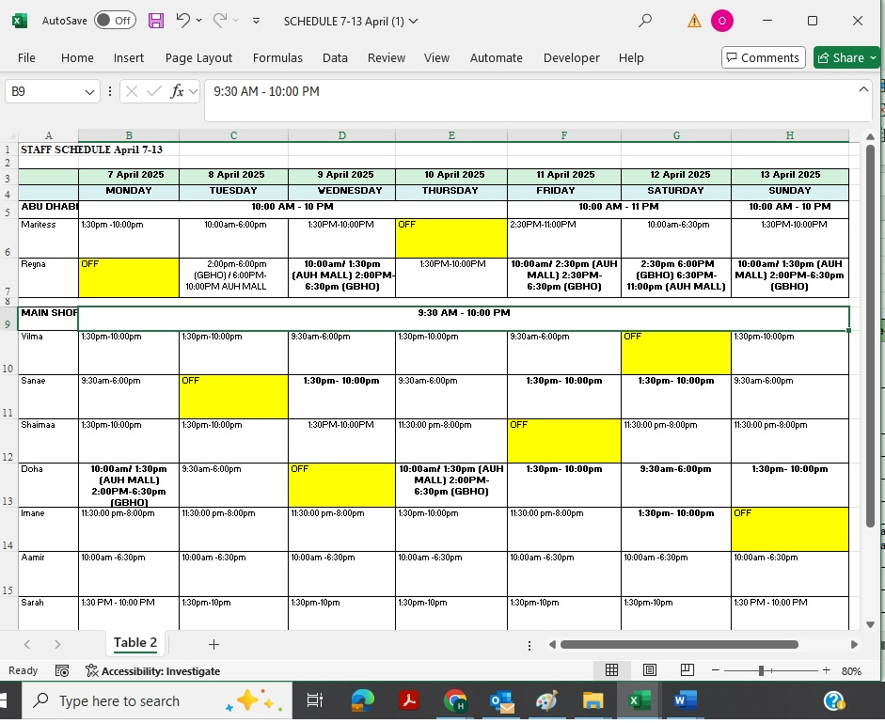The image size is (885, 723).
Task: Switch to Page Layout view in status bar
Action: pos(650,670)
